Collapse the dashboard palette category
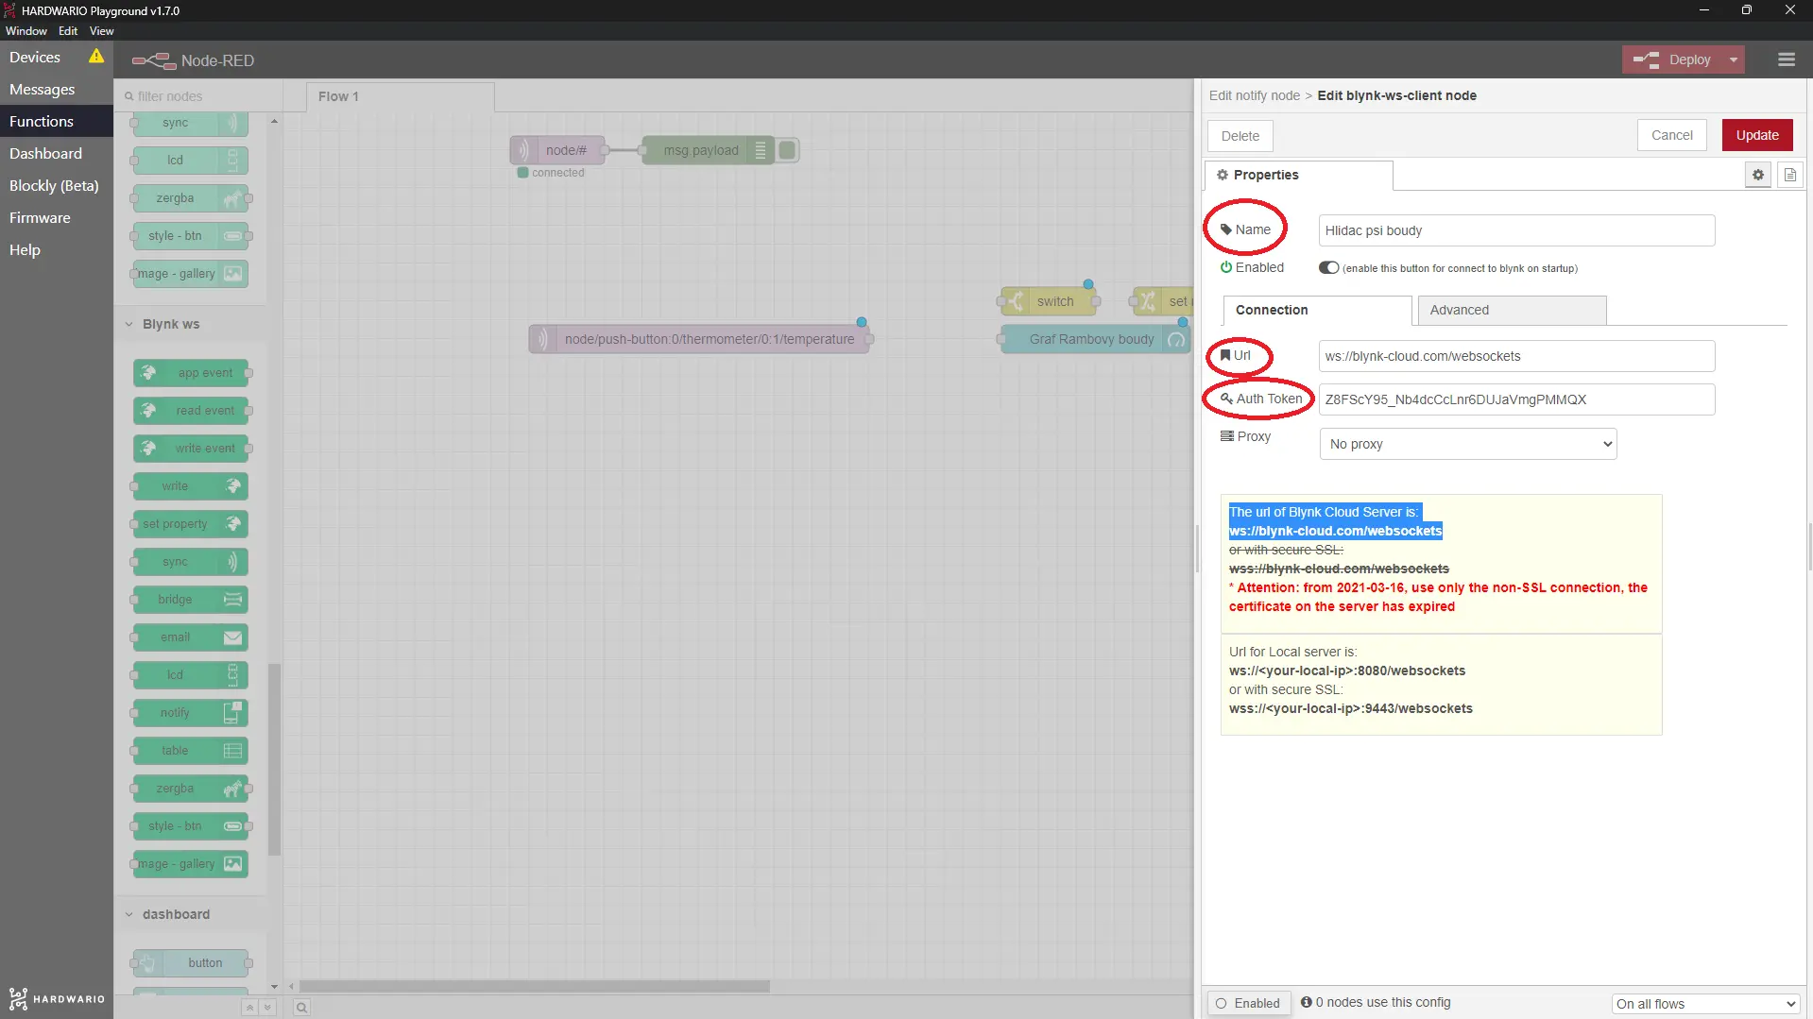 pos(190,914)
